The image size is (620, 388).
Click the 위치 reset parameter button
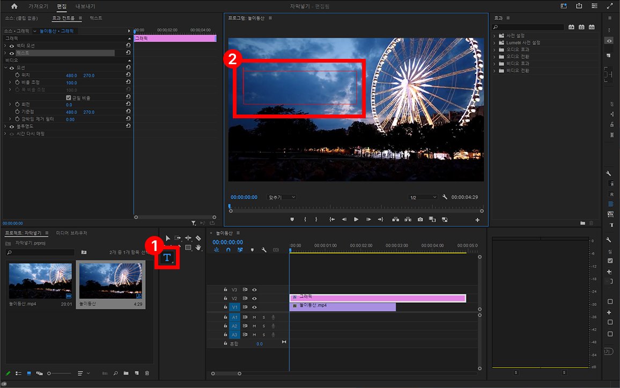click(128, 75)
